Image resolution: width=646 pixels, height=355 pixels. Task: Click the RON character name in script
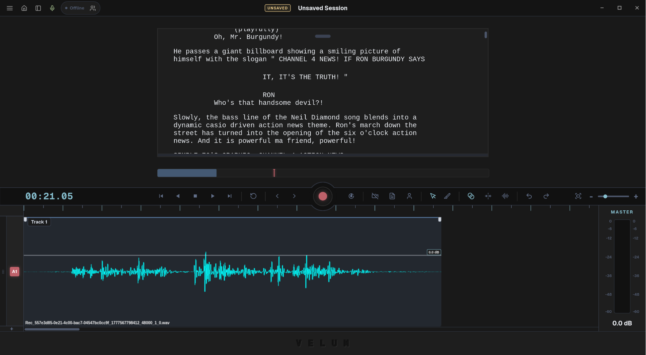tap(269, 95)
